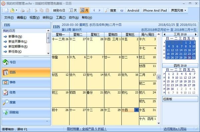Click the Android toolbar button
The height and width of the screenshot is (132, 200).
coord(133,10)
